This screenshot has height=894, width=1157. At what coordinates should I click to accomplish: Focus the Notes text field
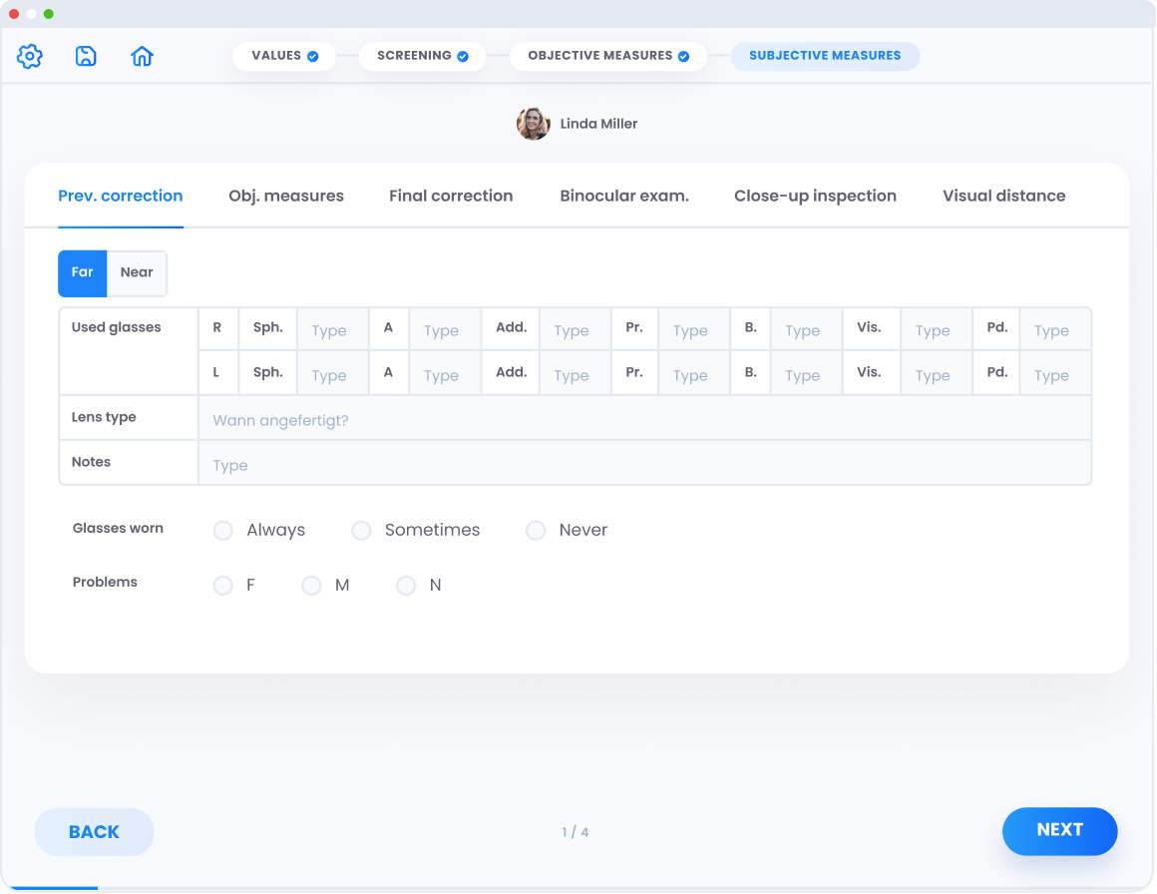coord(643,465)
